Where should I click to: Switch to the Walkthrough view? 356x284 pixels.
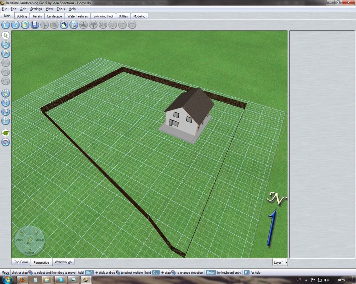pyautogui.click(x=63, y=262)
